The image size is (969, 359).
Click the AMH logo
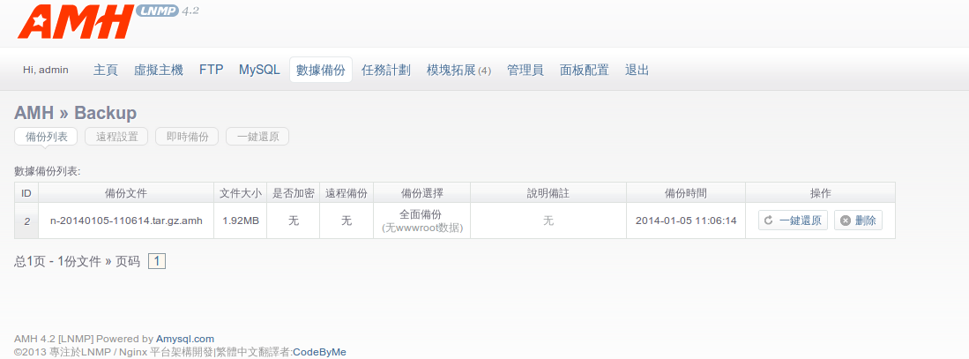74,22
